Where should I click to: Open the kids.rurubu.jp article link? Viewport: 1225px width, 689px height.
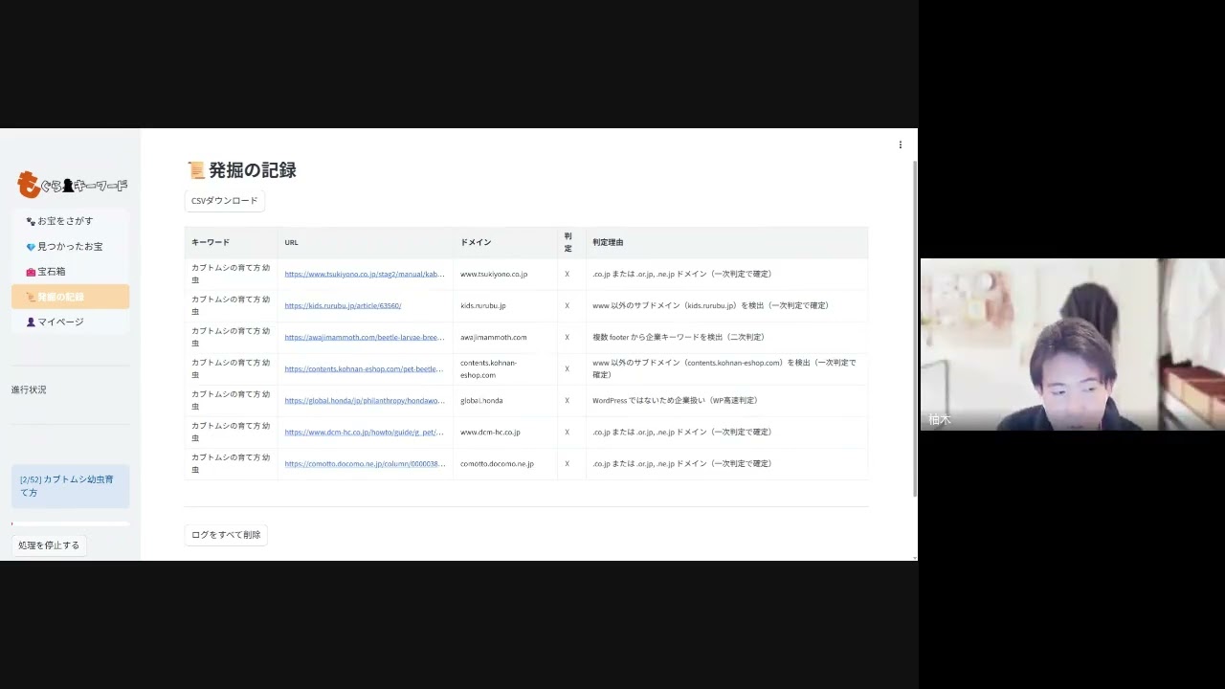pyautogui.click(x=343, y=306)
